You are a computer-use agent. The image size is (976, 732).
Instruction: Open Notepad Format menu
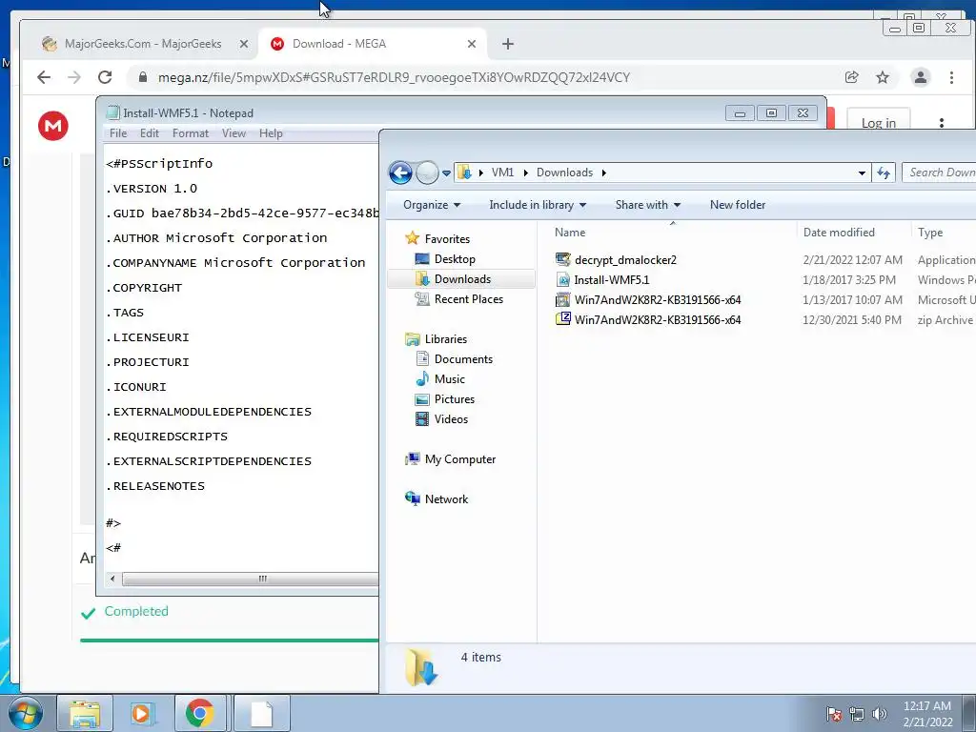[191, 133]
